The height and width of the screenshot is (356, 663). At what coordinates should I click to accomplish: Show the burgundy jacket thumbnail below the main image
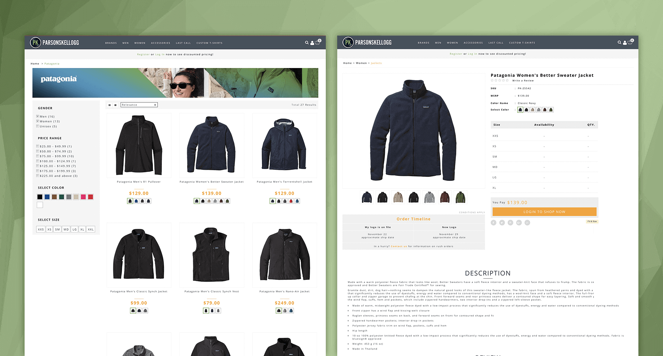click(x=445, y=197)
